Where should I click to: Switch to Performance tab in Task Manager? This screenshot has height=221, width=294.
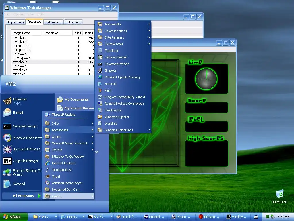coord(53,22)
